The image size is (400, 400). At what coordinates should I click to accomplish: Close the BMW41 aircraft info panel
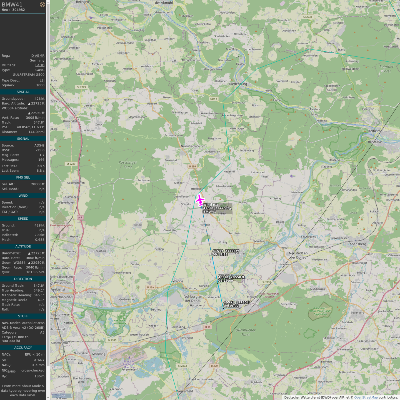coord(42,4)
